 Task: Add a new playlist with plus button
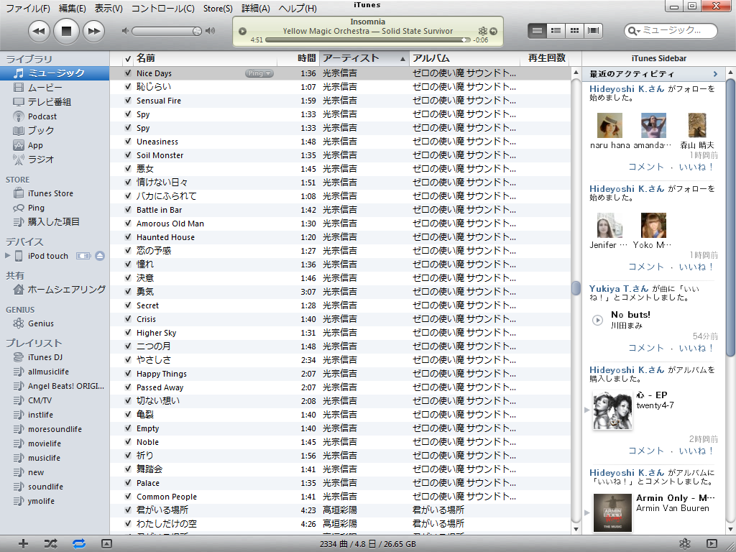pyautogui.click(x=23, y=543)
